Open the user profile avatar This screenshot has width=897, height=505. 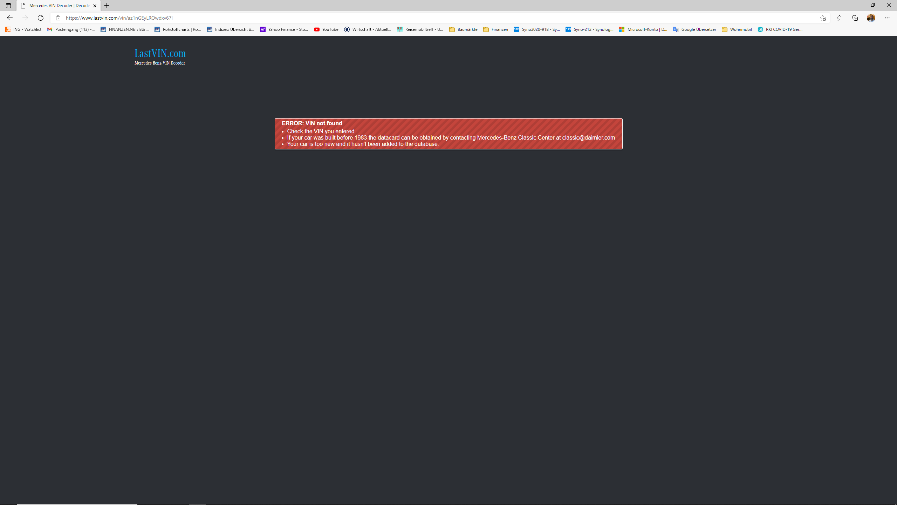[871, 18]
